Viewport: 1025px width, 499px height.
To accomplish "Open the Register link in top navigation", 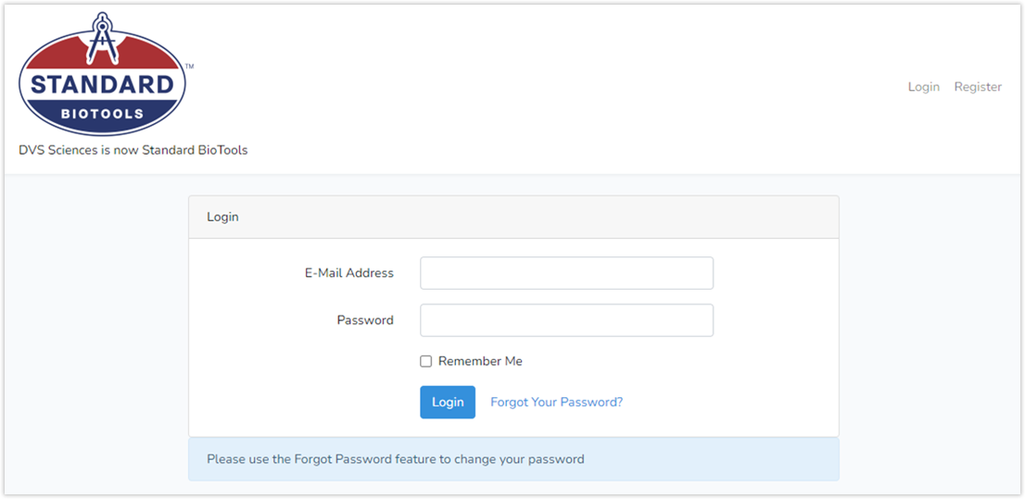I will tap(978, 87).
